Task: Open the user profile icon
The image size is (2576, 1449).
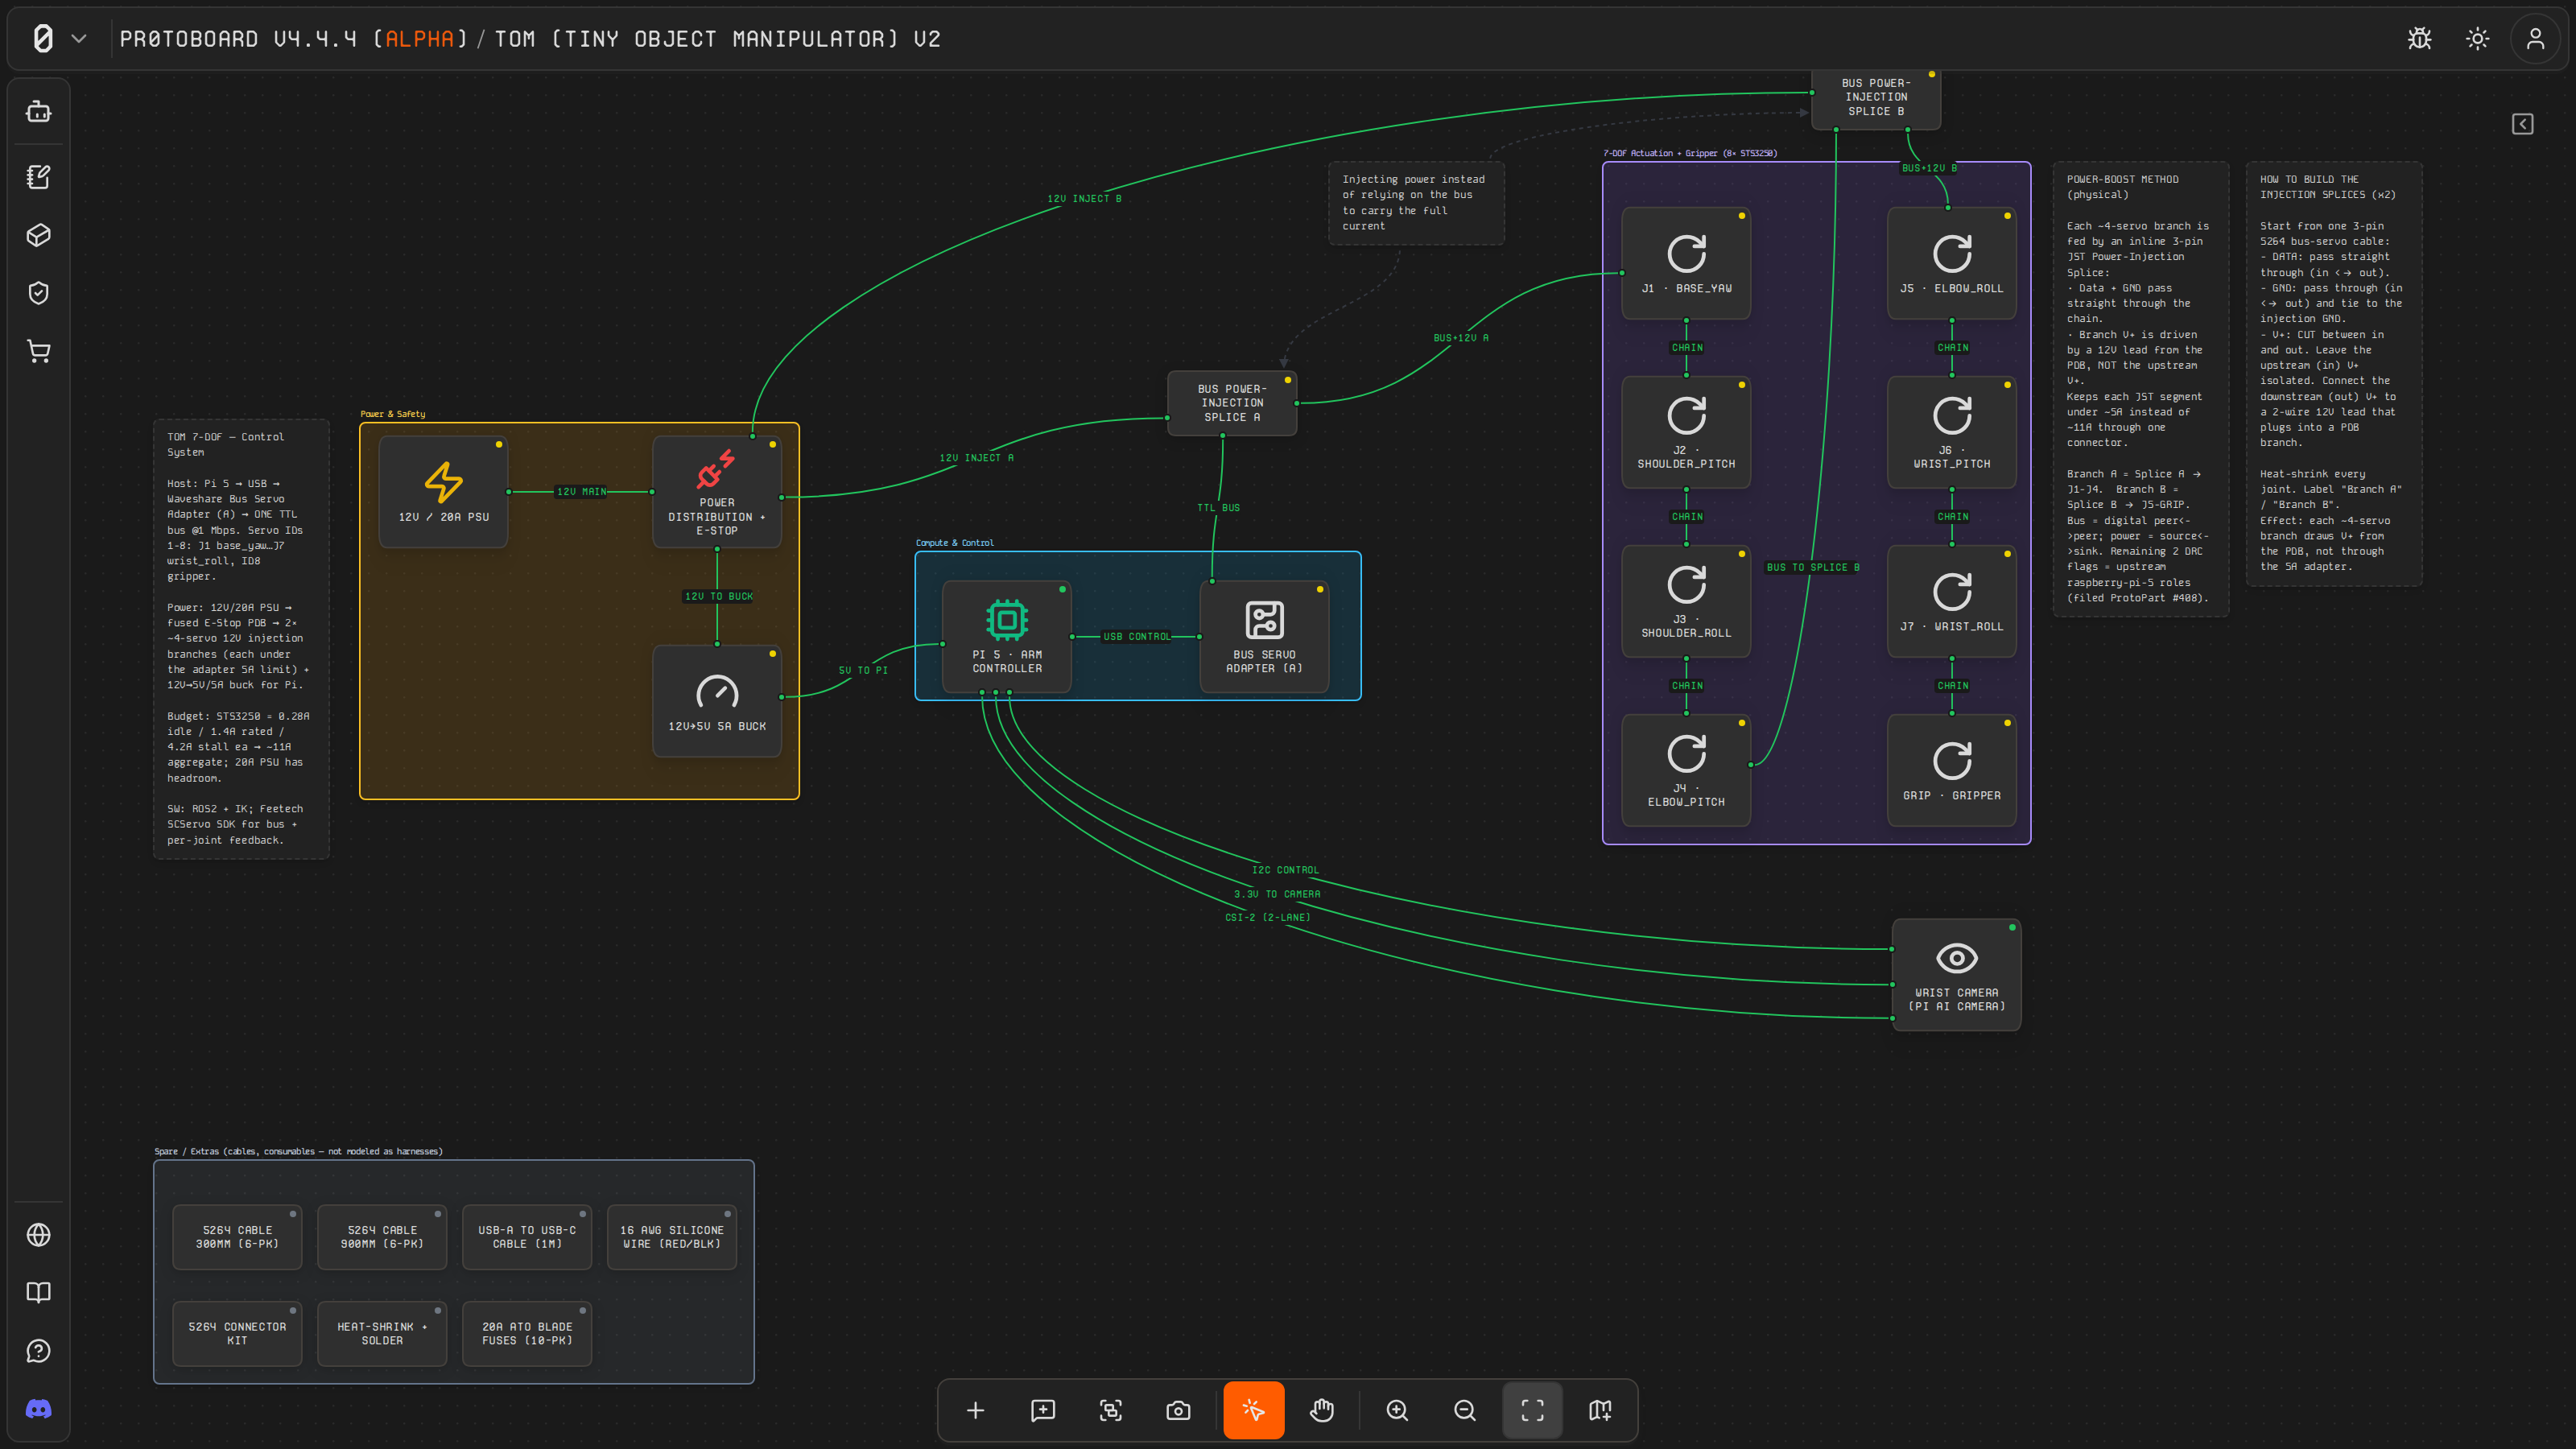Action: (2535, 39)
